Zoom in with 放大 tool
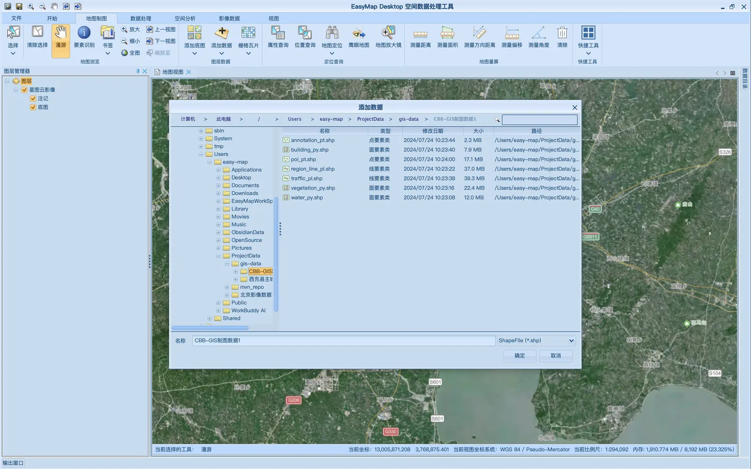The image size is (751, 469). [130, 29]
